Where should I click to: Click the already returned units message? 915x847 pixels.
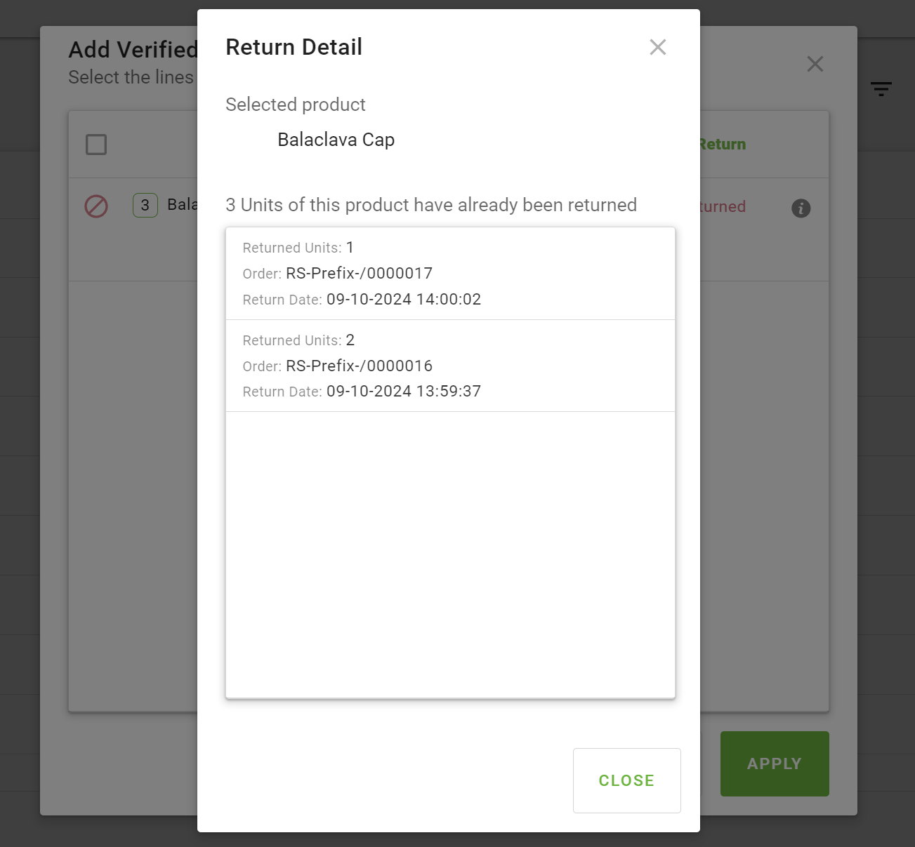coord(431,205)
